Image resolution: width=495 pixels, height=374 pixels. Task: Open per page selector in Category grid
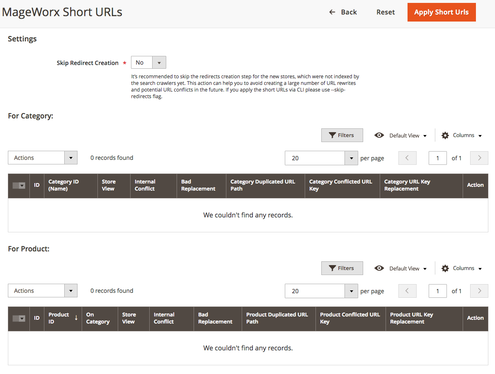click(x=352, y=158)
